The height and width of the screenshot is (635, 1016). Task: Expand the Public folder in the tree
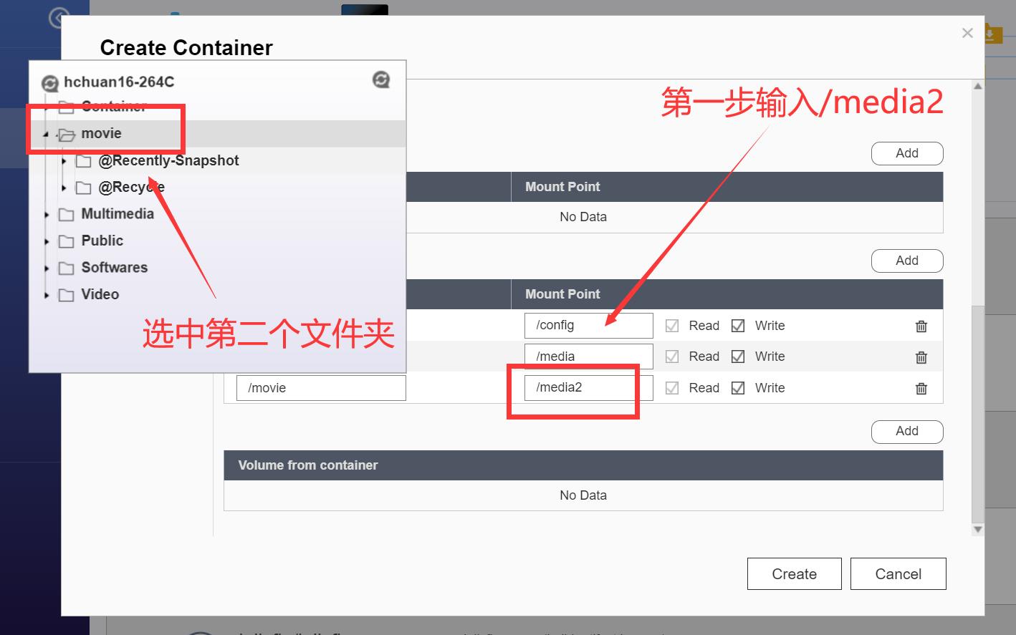coord(45,241)
